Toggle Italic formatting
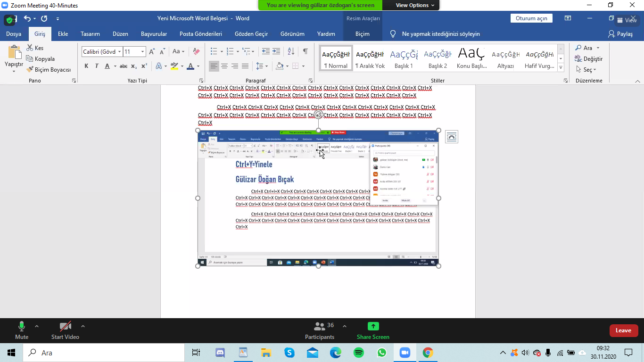The image size is (644, 362). click(97, 66)
